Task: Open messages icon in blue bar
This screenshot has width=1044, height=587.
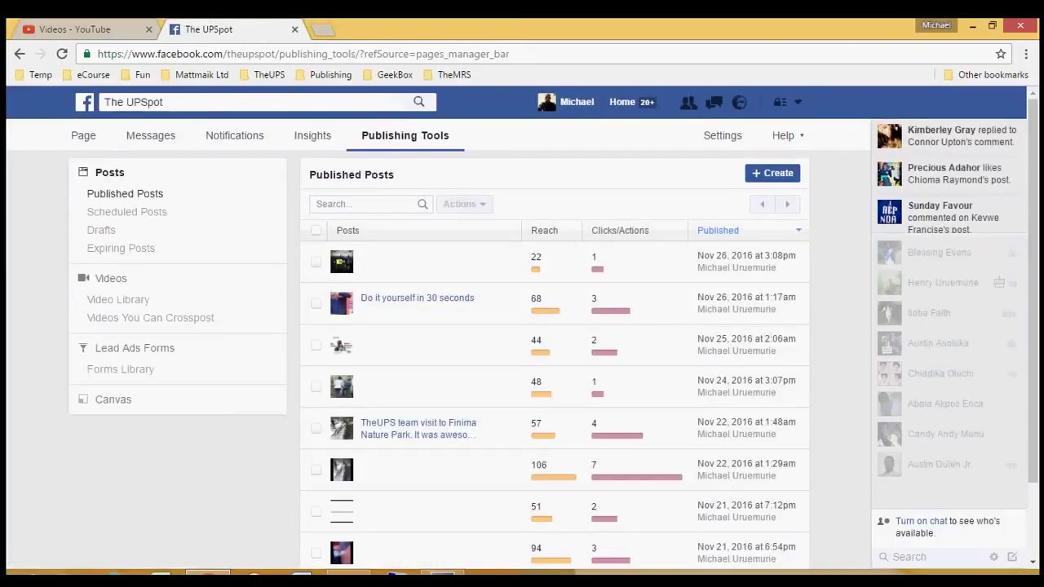Action: pos(714,102)
